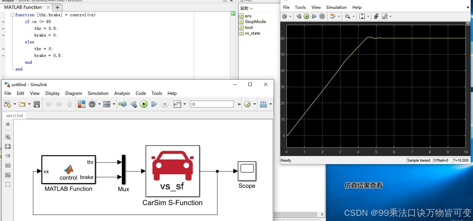The width and height of the screenshot is (473, 221).
Task: Expand New Model dropdown arrow
Action: click(x=15, y=104)
